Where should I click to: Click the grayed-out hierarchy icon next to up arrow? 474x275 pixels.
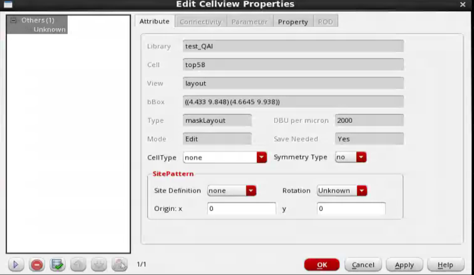click(x=99, y=265)
